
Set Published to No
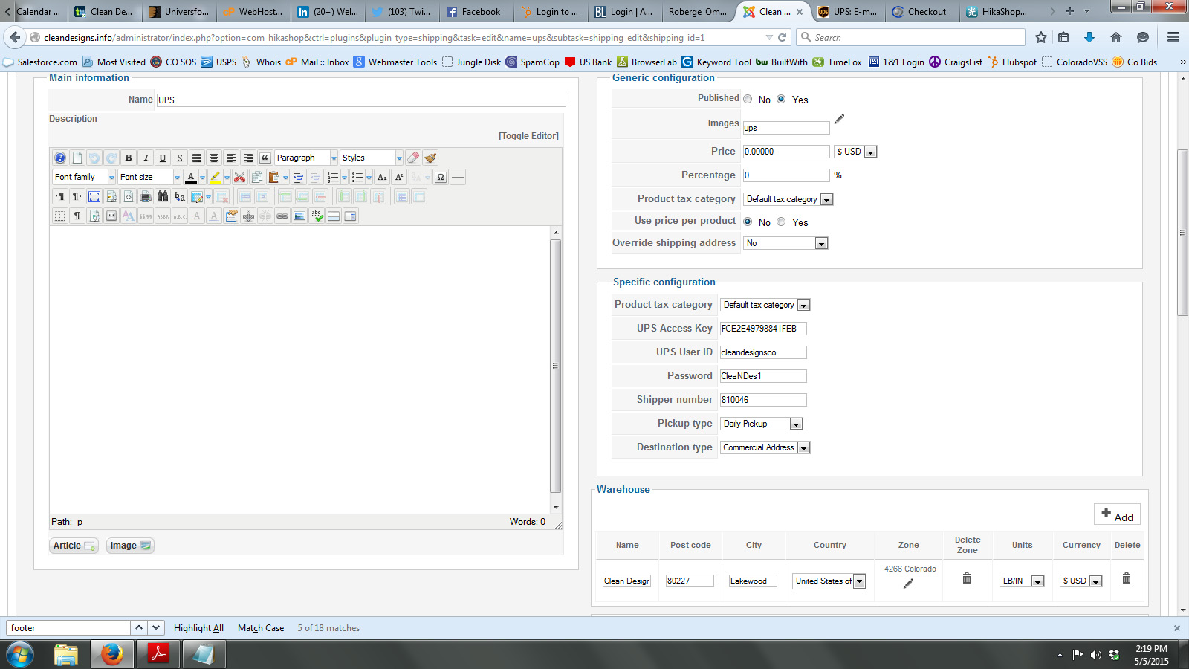748,99
